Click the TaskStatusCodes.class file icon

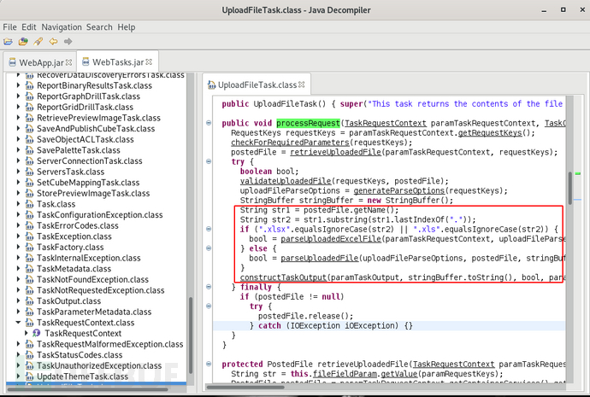(29, 354)
